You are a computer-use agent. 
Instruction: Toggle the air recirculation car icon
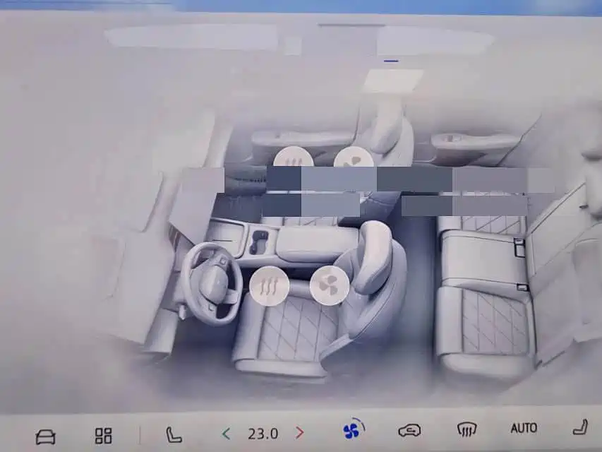coord(409,430)
